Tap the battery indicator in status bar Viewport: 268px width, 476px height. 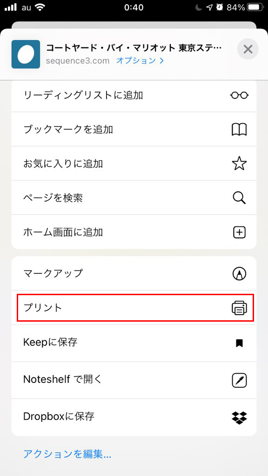tap(255, 7)
